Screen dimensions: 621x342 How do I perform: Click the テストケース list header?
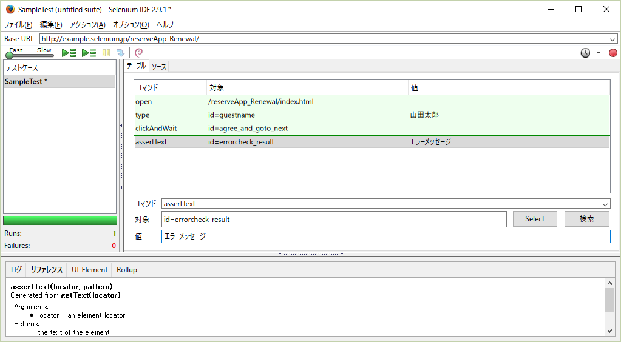[x=60, y=68]
